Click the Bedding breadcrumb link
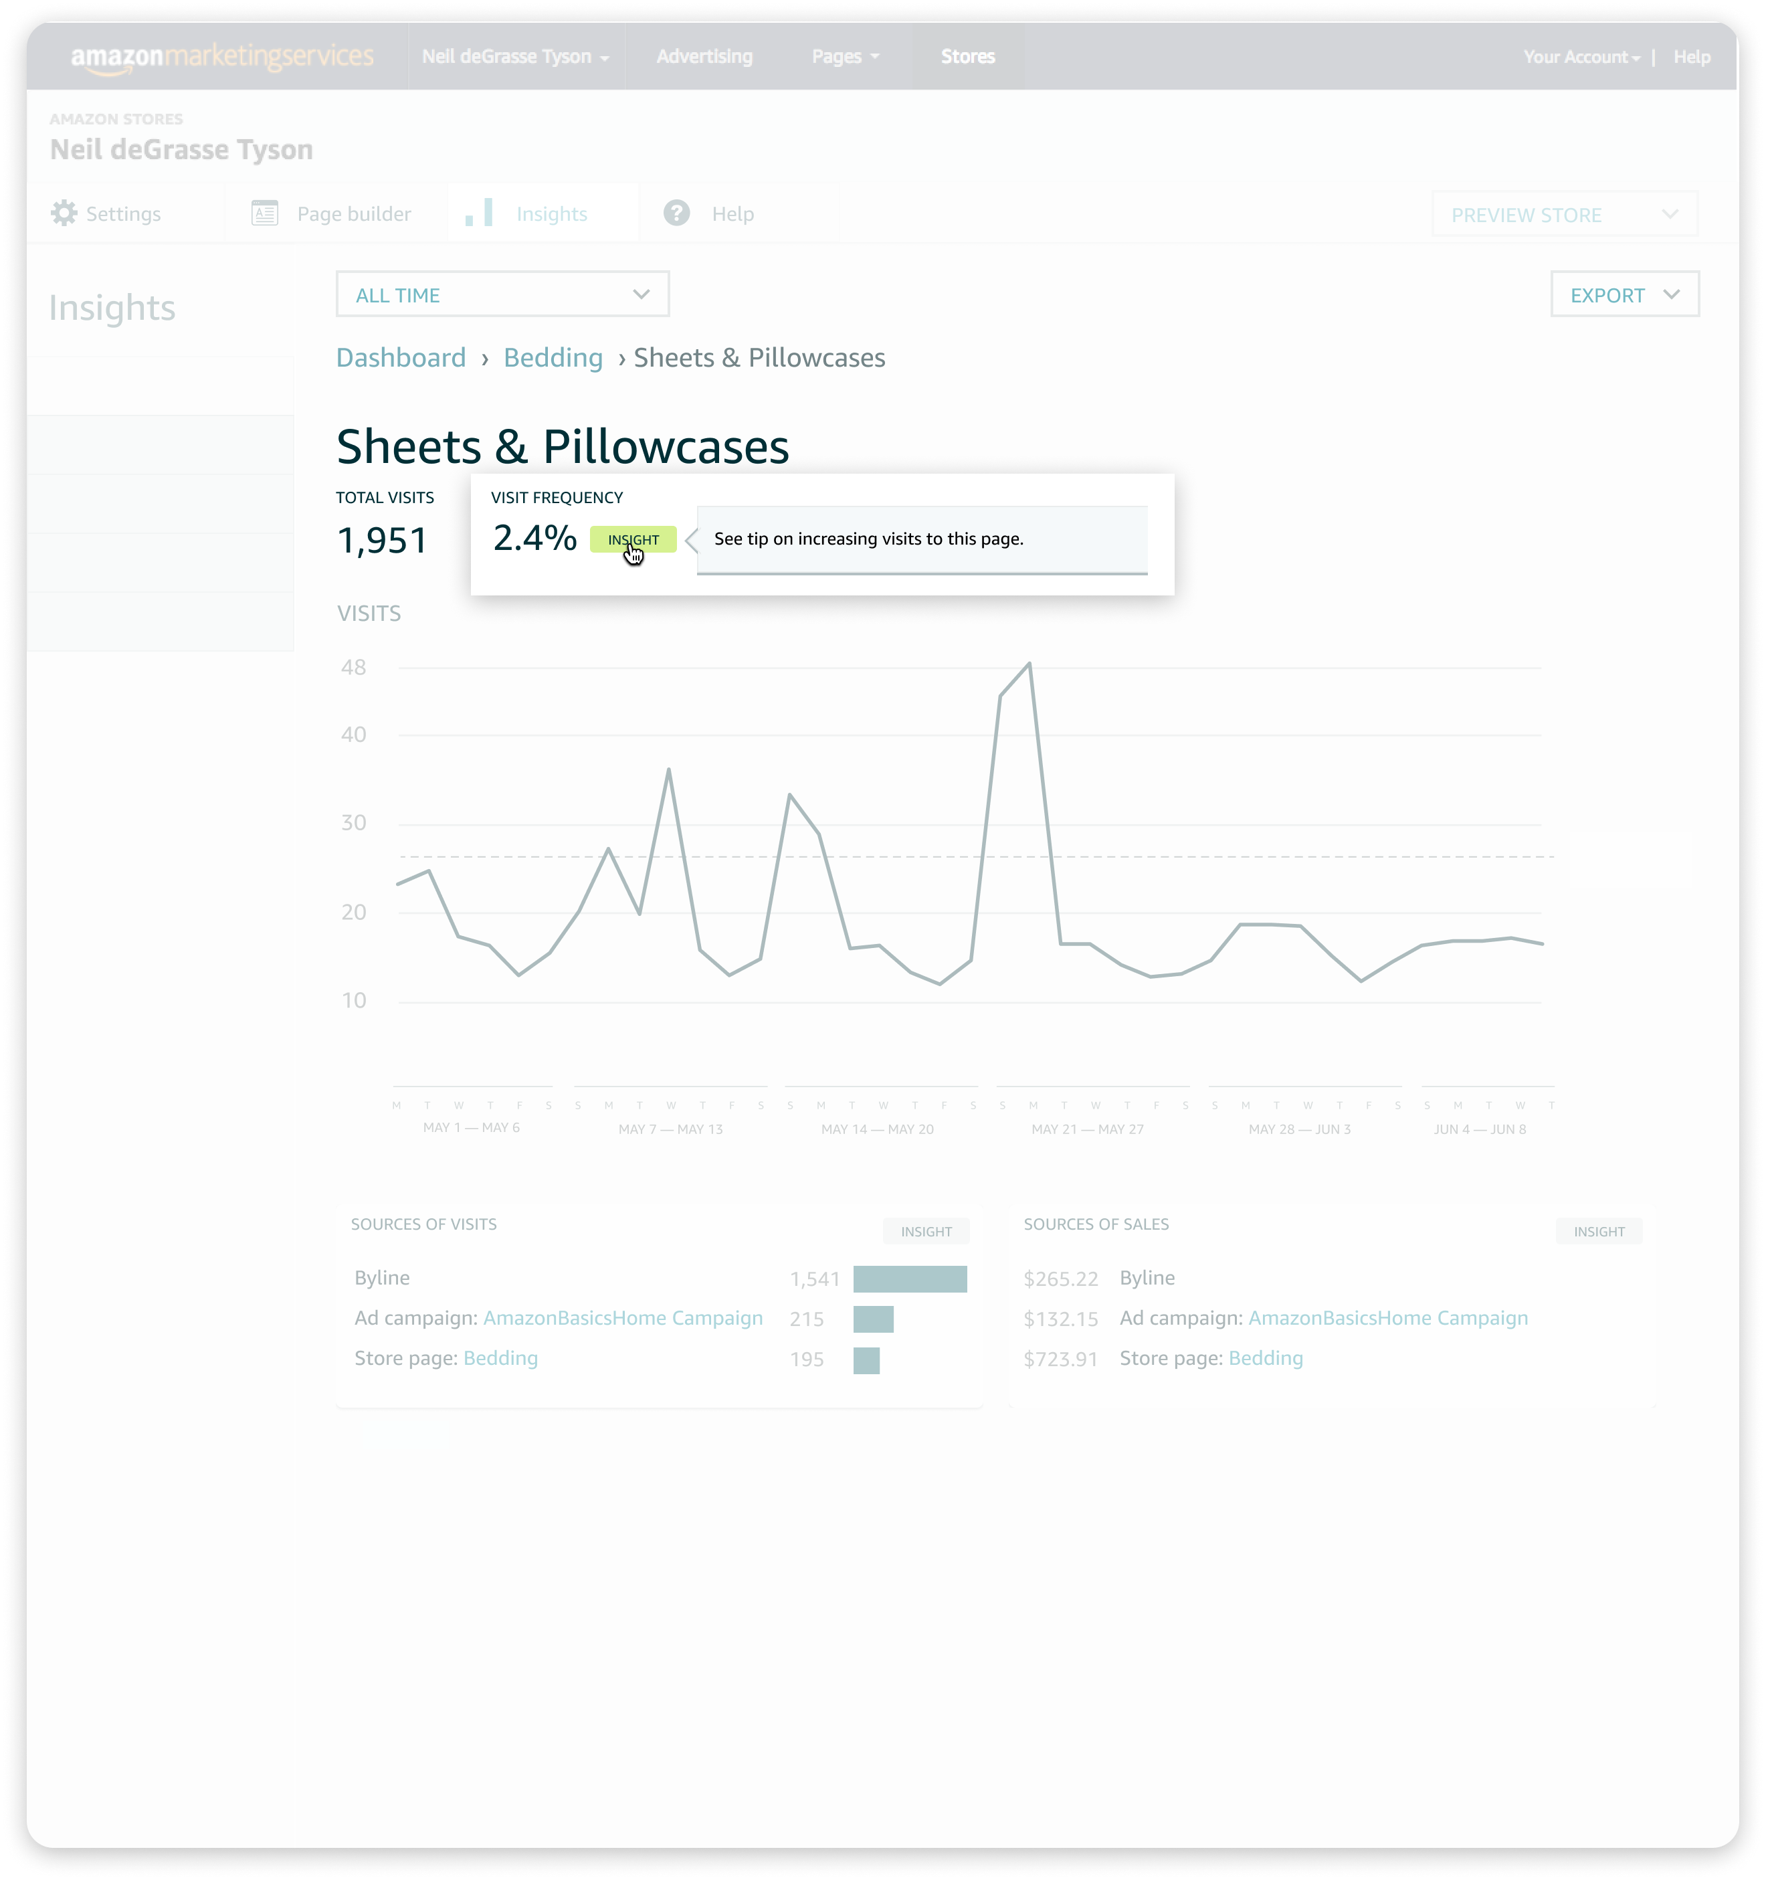This screenshot has height=1880, width=1766. (553, 357)
